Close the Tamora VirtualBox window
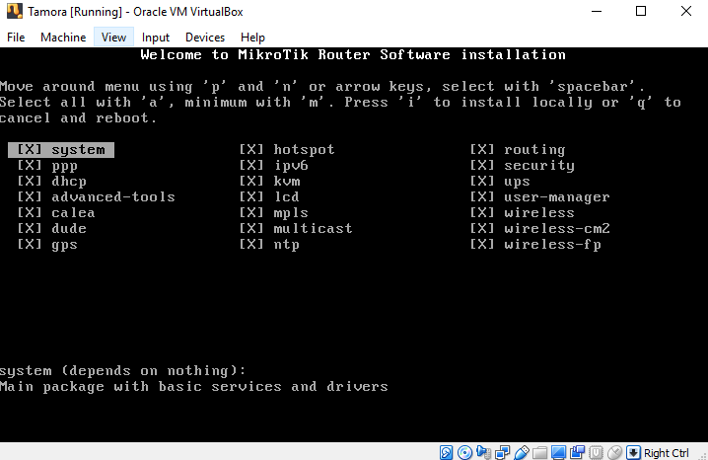 686,11
